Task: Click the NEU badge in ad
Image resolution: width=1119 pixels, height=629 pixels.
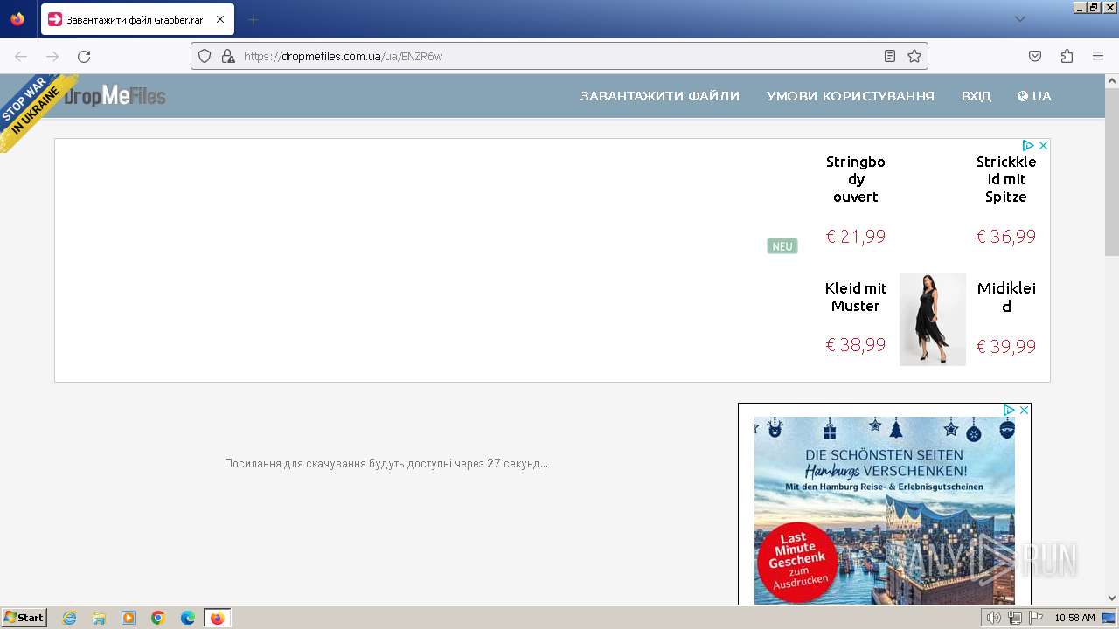Action: tap(782, 246)
